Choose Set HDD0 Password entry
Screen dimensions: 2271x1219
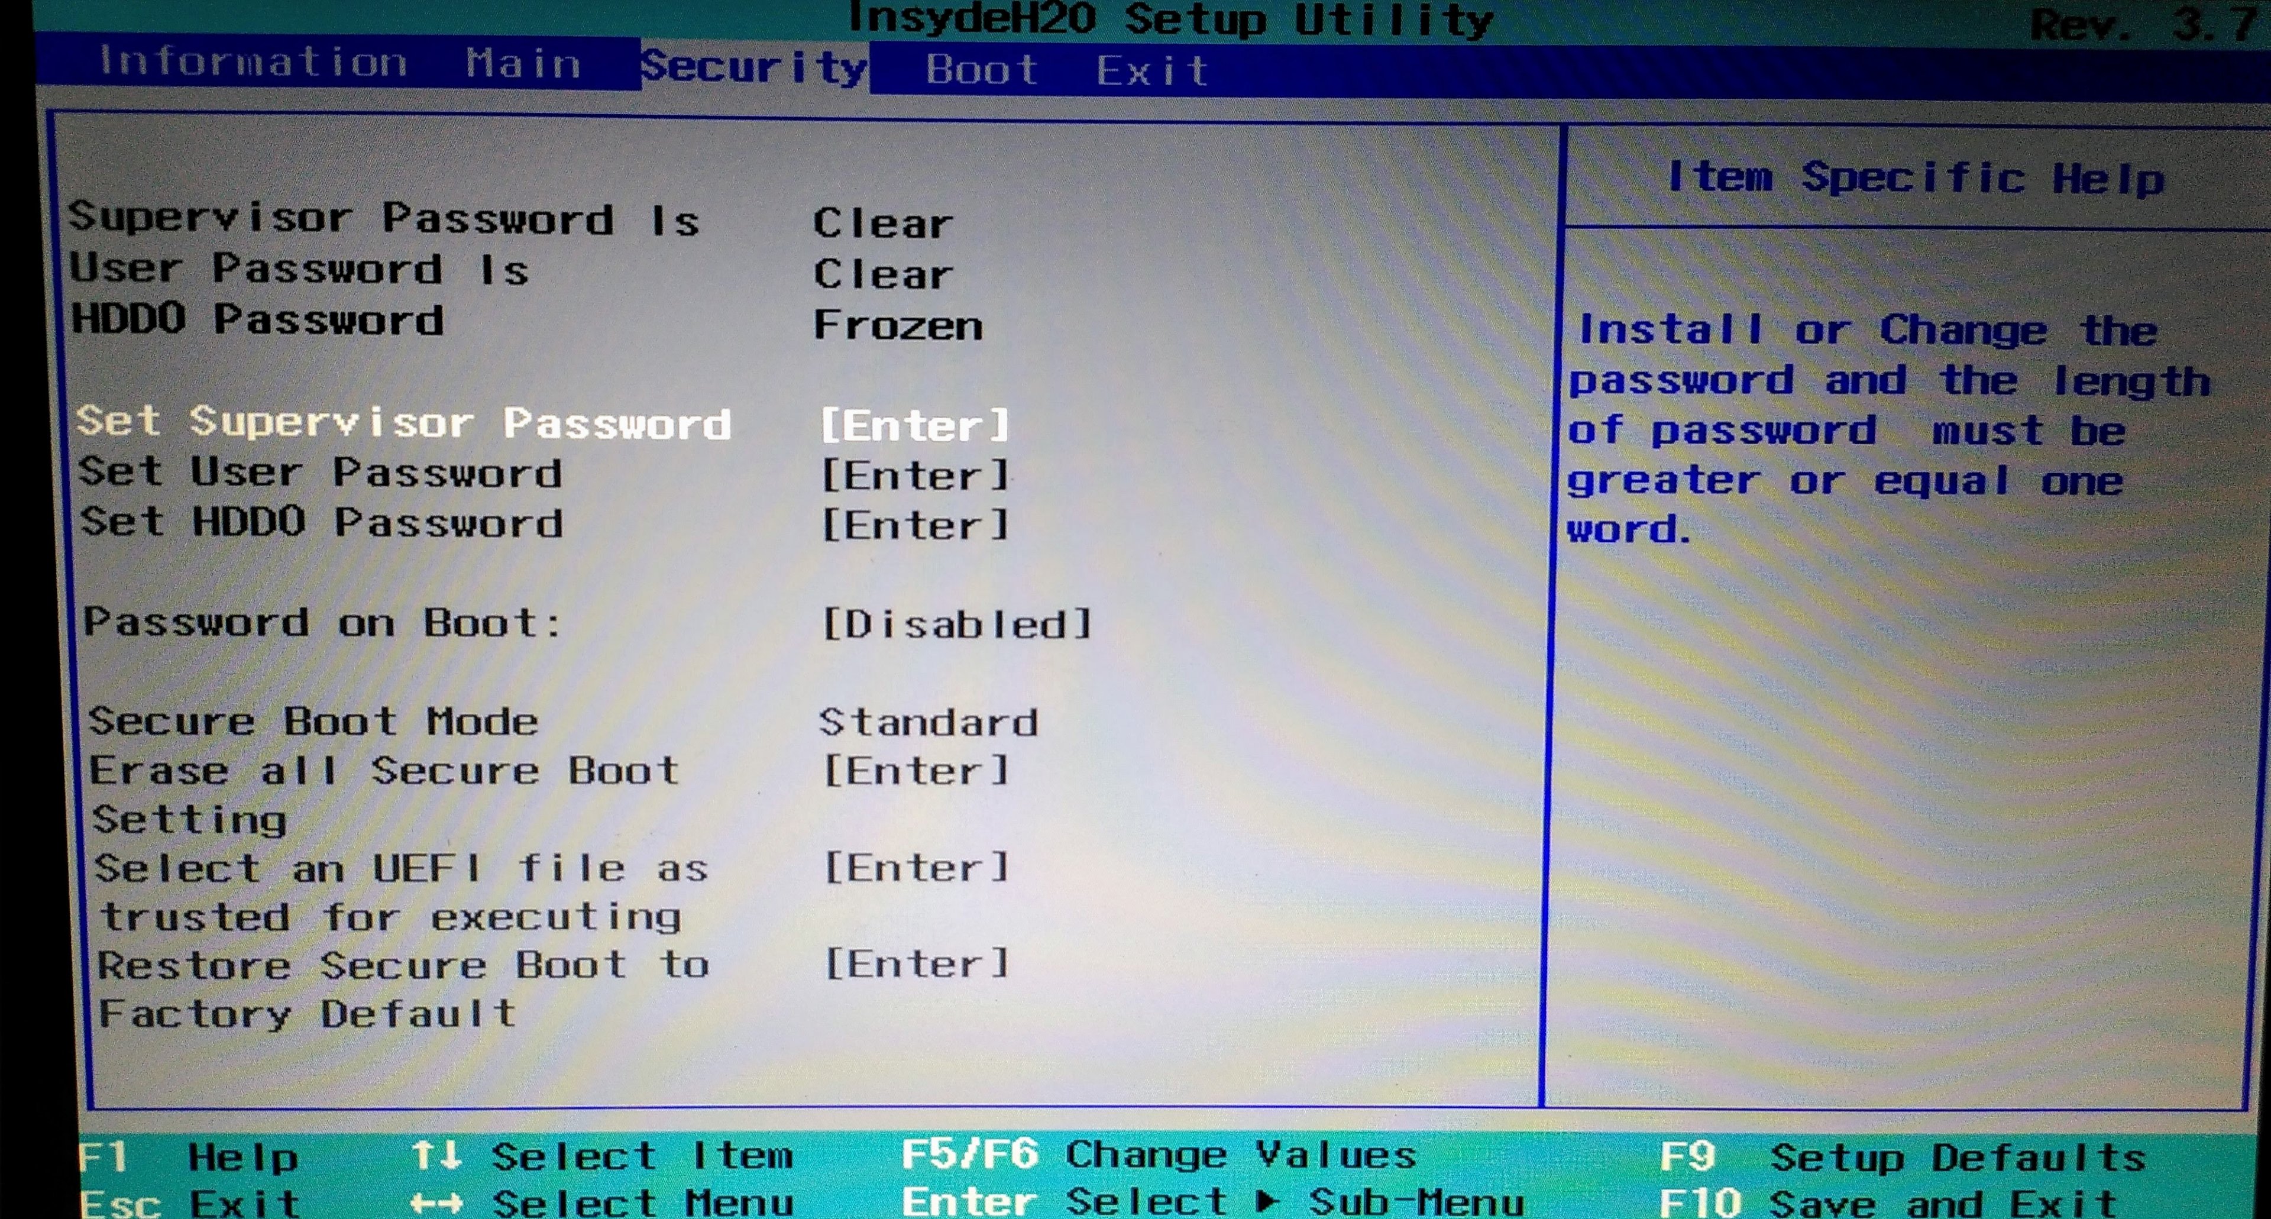pos(322,522)
